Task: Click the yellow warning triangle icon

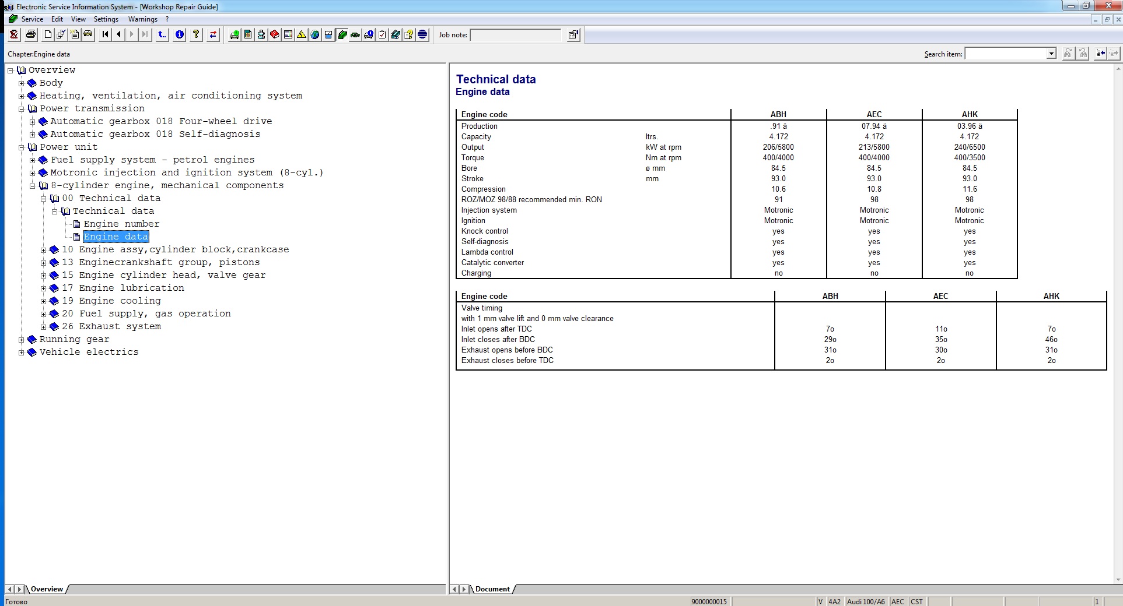Action: click(301, 35)
